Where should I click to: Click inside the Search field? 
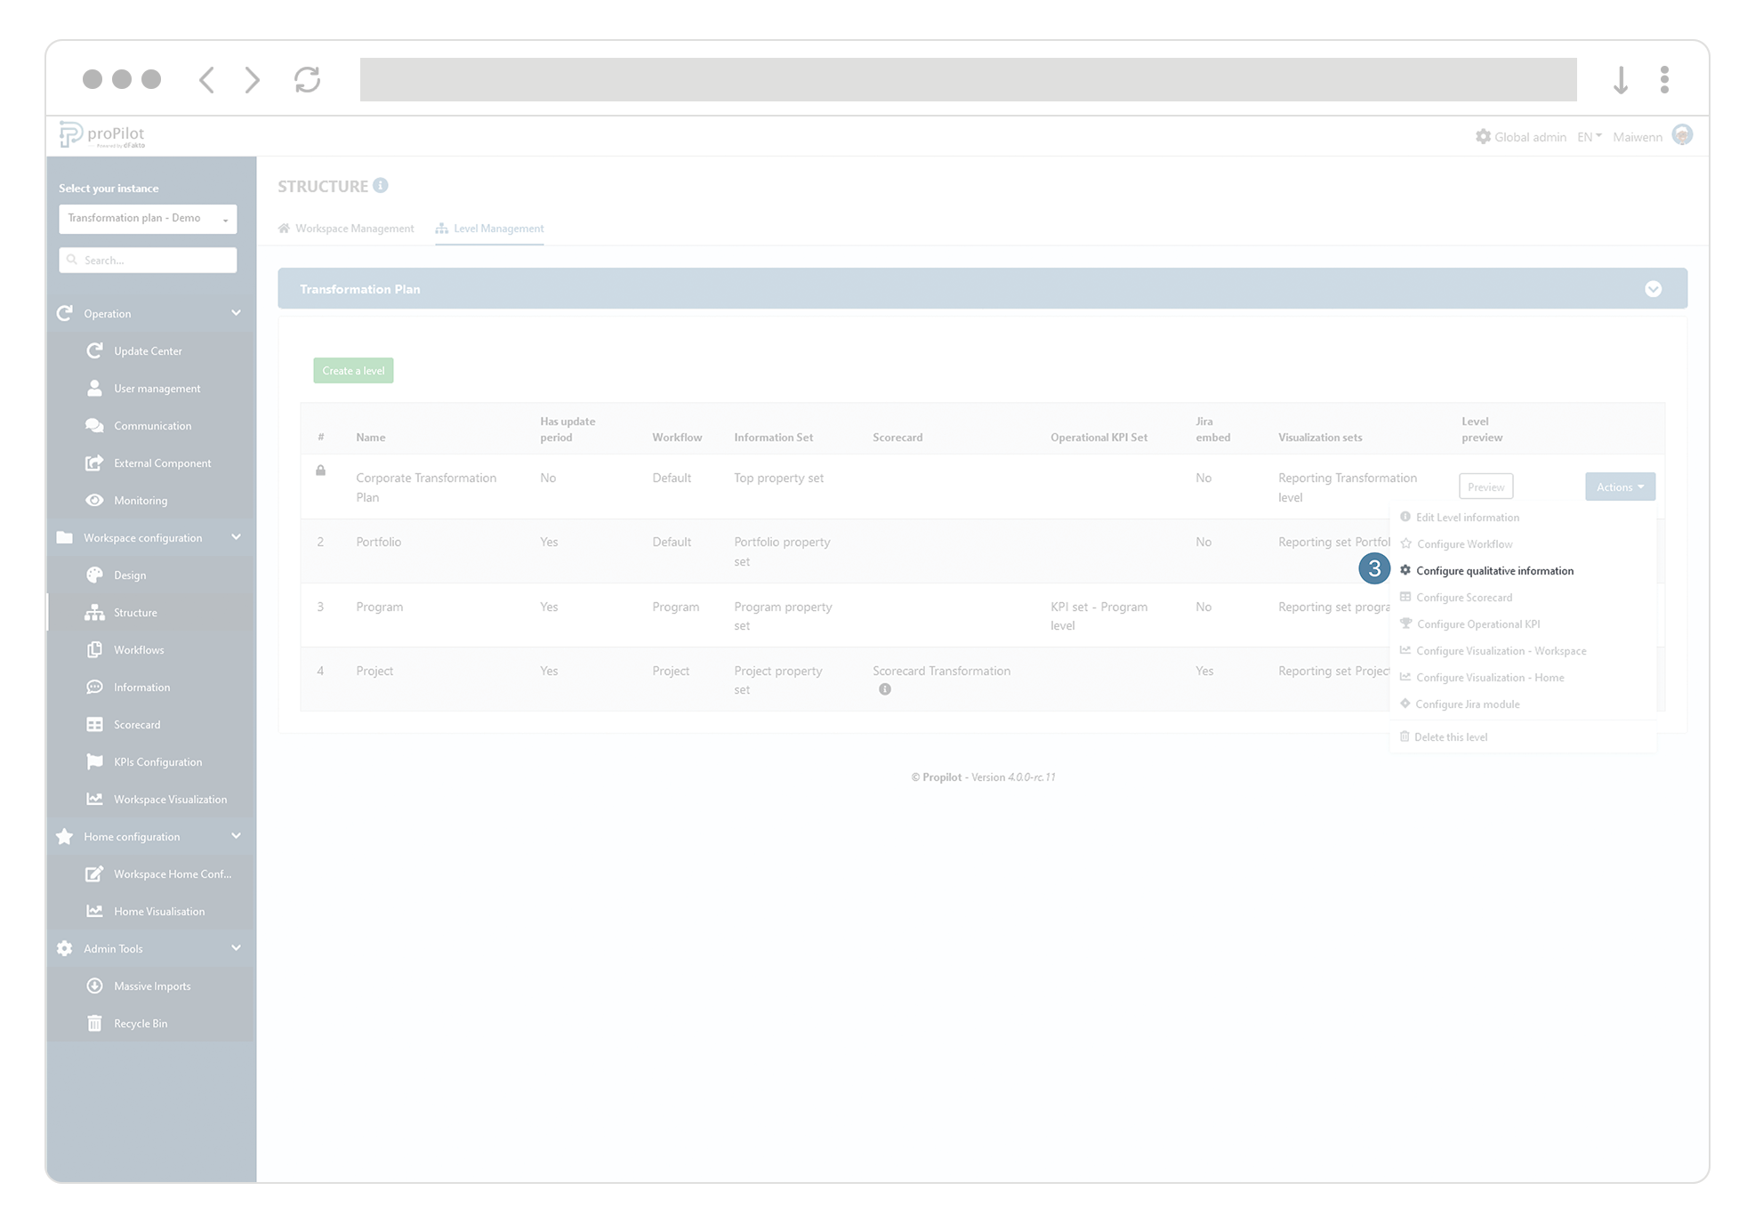[148, 260]
